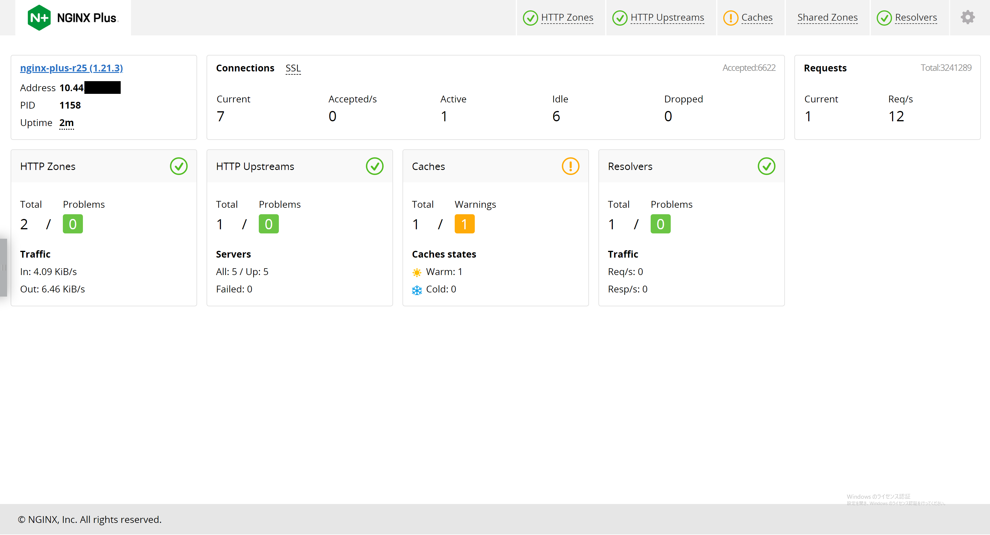Image resolution: width=990 pixels, height=535 pixels.
Task: Click Dropped connections value 0
Action: (x=668, y=117)
